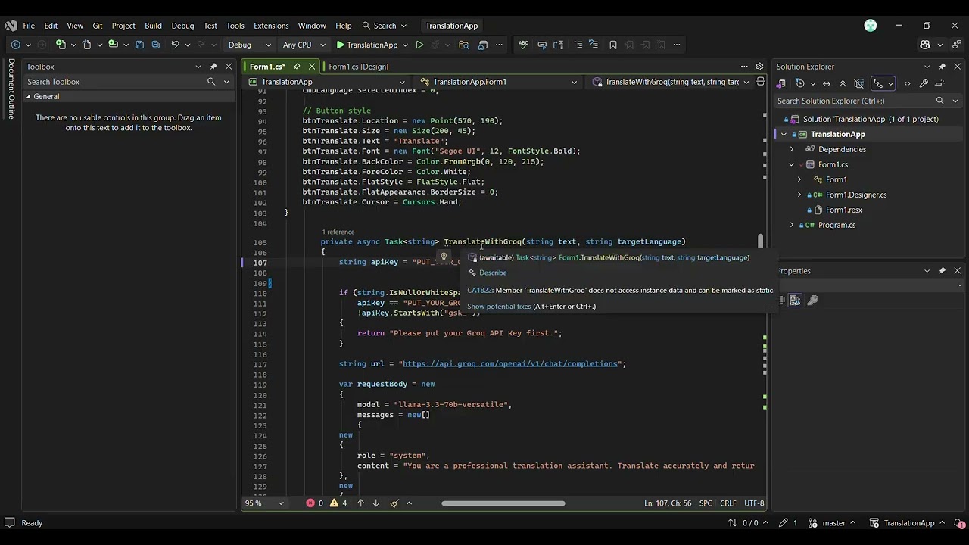Click the Navigate Backward icon
The width and height of the screenshot is (969, 545).
[15, 45]
